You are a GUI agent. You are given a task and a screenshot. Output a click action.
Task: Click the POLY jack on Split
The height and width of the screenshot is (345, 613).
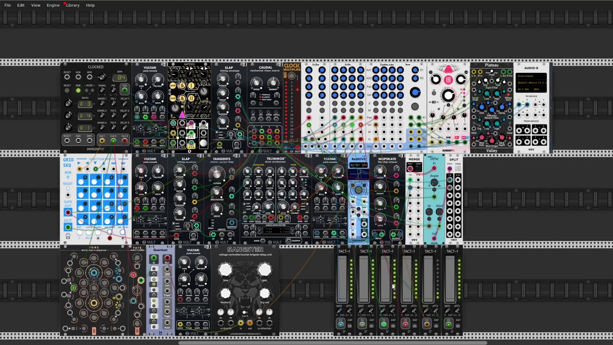tap(450, 168)
